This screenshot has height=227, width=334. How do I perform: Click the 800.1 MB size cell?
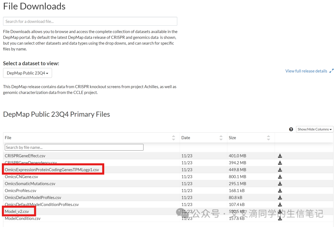click(237, 177)
